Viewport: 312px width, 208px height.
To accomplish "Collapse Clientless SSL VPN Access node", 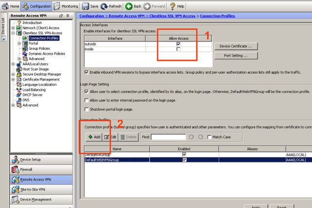I will 13,33.
